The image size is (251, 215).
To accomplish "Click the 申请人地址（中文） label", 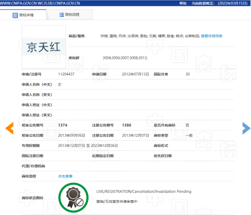I will [37, 105].
